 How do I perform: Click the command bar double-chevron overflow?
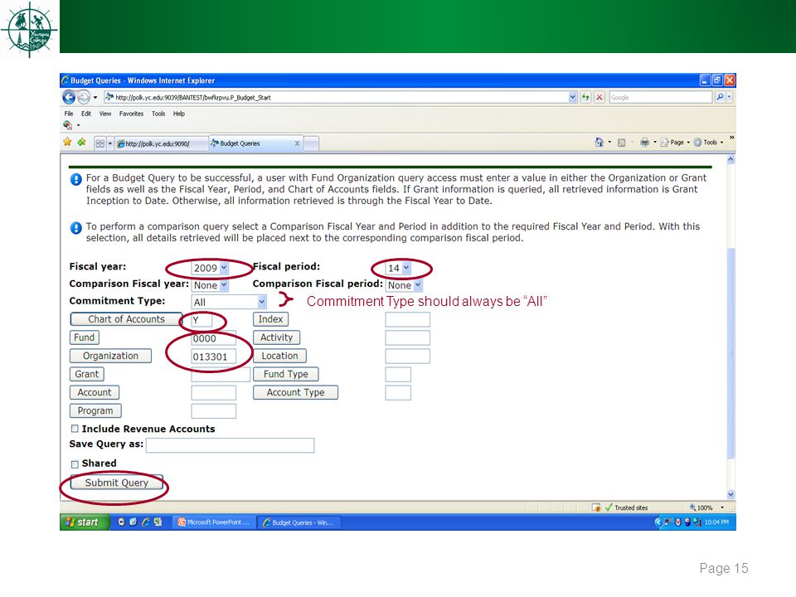click(731, 138)
